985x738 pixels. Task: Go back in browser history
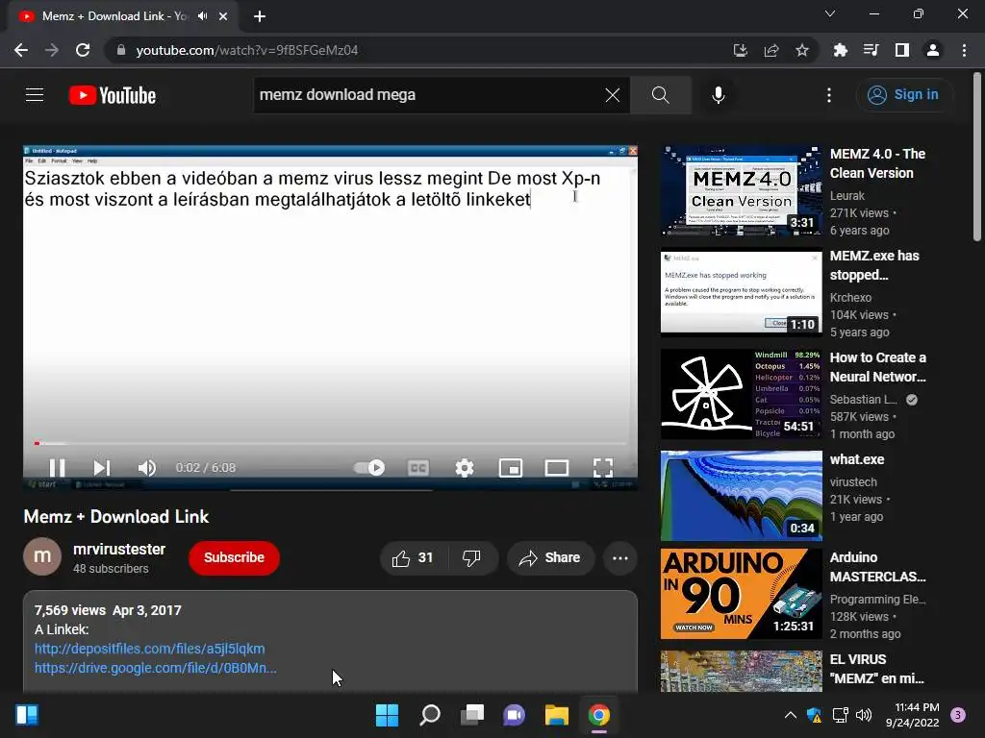tap(21, 50)
